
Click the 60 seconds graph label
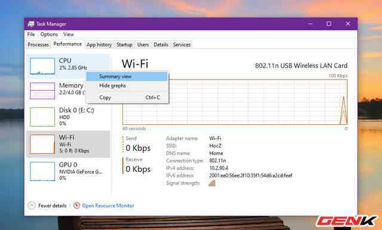click(134, 128)
